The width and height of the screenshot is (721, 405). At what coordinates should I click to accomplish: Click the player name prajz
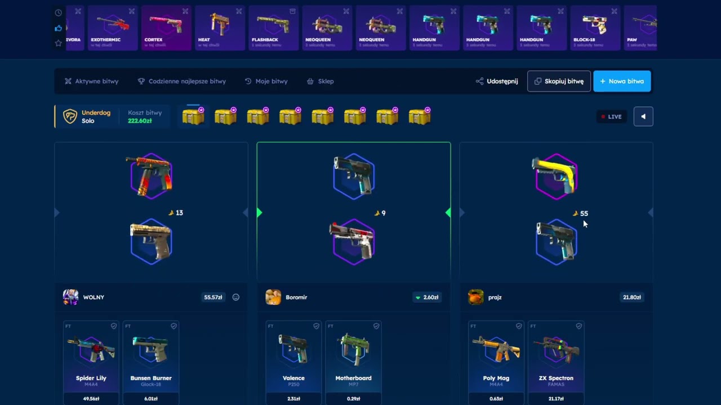(495, 297)
